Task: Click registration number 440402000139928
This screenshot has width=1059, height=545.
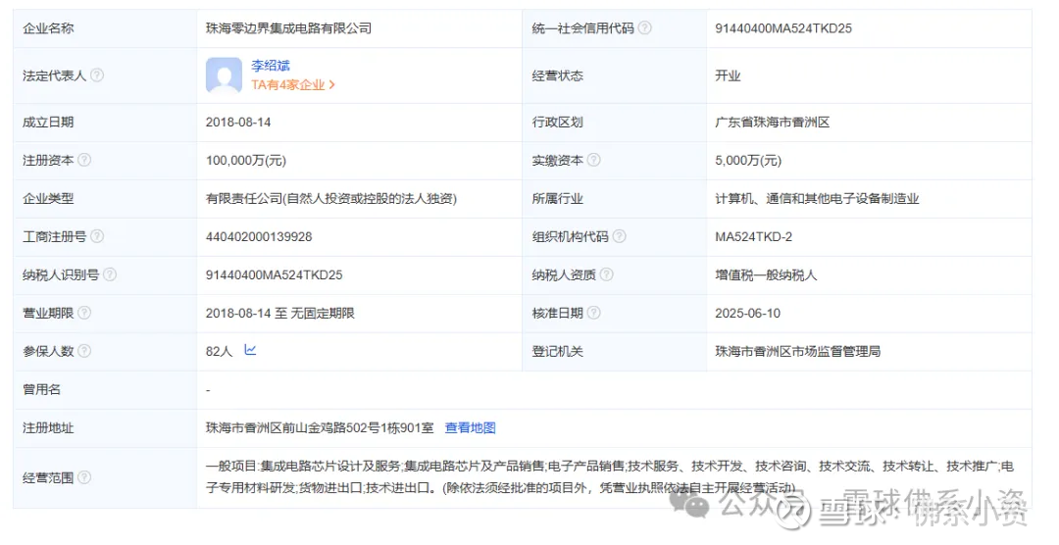Action: pos(259,237)
